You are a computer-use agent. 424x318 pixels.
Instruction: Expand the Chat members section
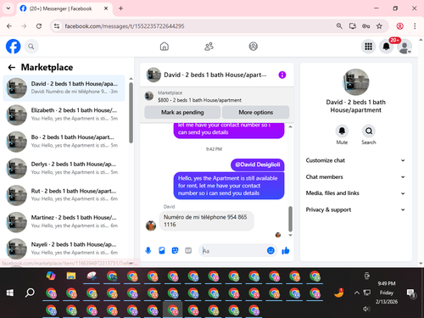355,176
